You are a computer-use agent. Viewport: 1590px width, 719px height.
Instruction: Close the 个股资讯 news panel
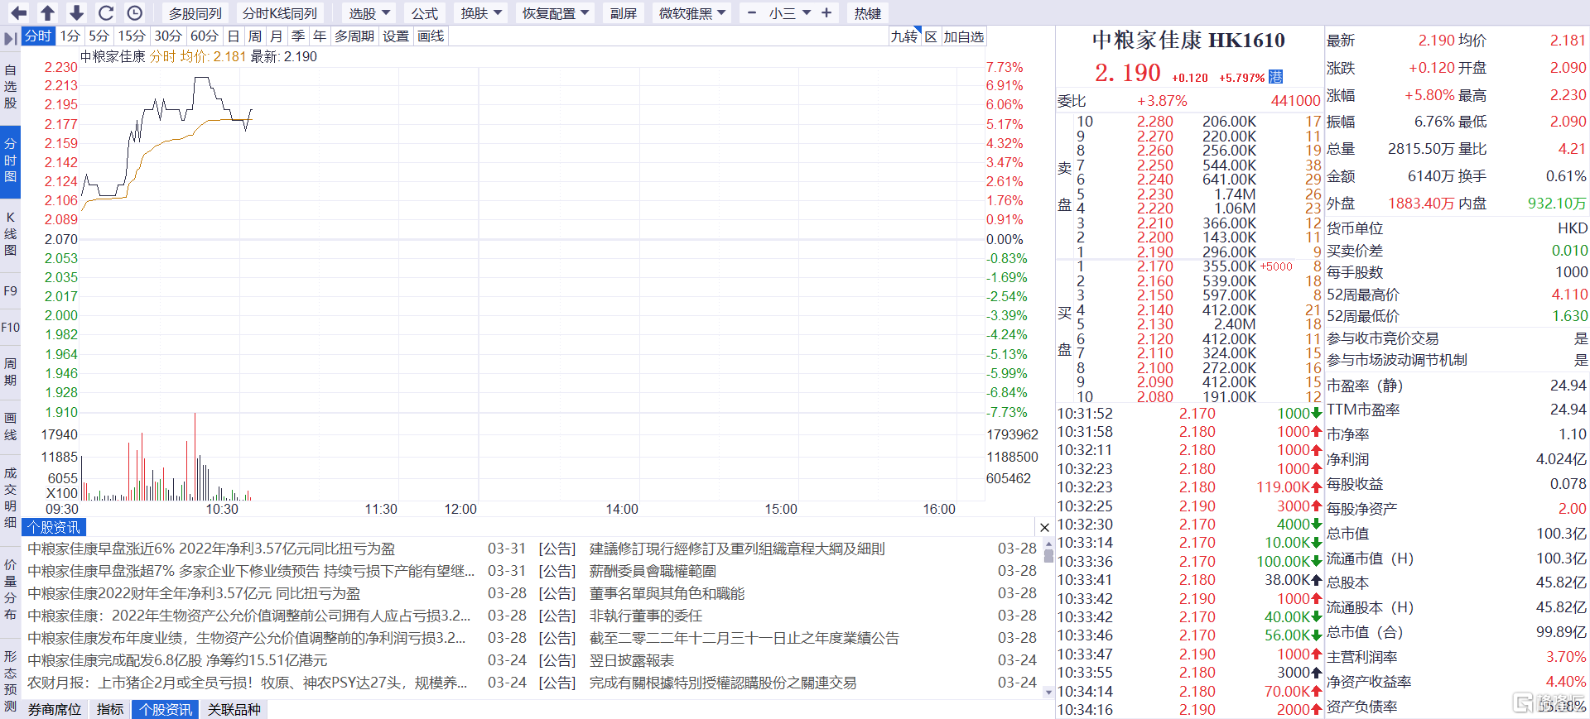pyautogui.click(x=1044, y=527)
